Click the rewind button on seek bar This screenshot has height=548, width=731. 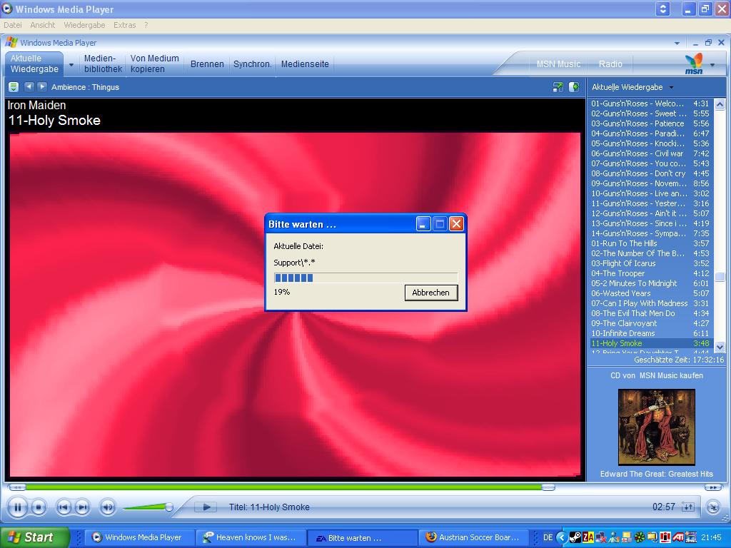(17, 487)
